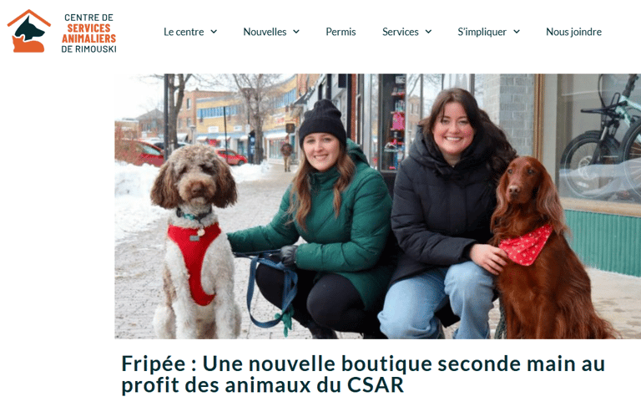Expand the chevron beside S'impliquer
This screenshot has height=407, width=641.
point(517,32)
